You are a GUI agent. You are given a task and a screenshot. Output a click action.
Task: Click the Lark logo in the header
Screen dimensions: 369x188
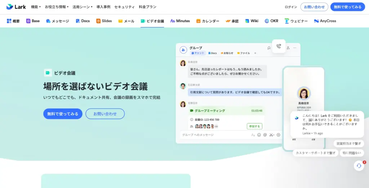[x=16, y=7]
